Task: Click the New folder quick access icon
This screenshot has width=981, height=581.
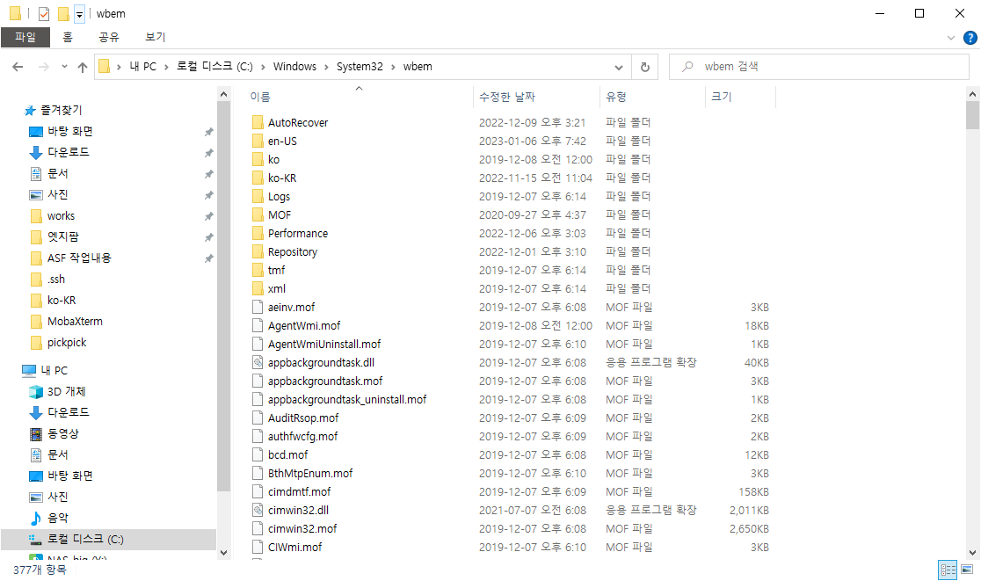Action: (63, 13)
